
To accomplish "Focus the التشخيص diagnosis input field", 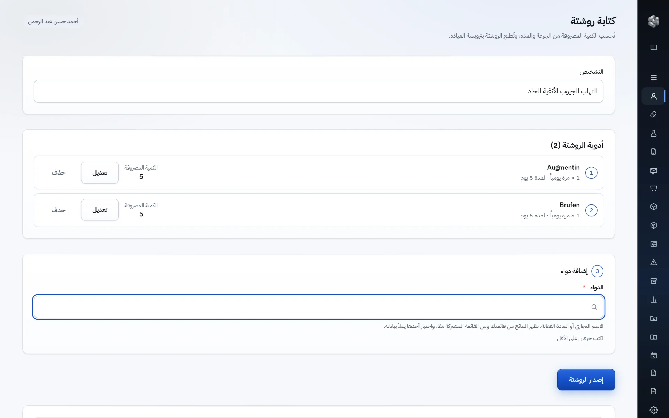I will coord(318,91).
